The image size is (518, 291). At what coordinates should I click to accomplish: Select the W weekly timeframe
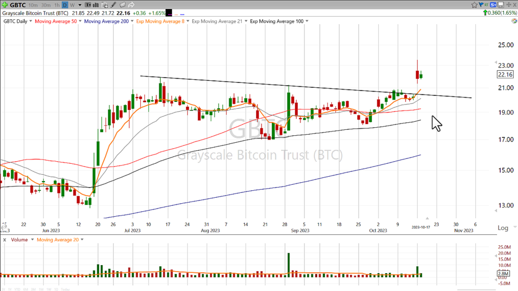pos(72,5)
